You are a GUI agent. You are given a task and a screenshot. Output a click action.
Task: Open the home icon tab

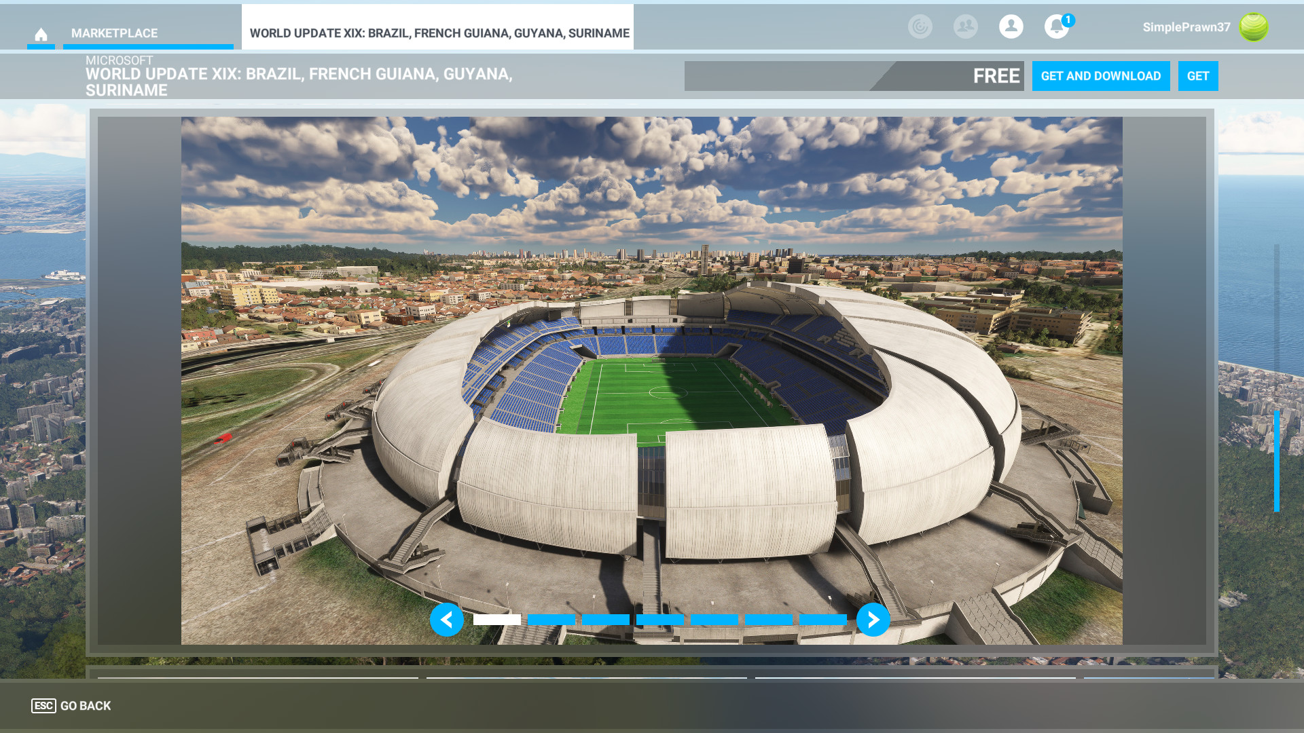(41, 34)
